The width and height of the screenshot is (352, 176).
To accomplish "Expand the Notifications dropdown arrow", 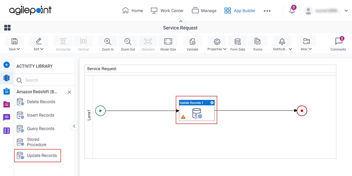I will [290, 49].
